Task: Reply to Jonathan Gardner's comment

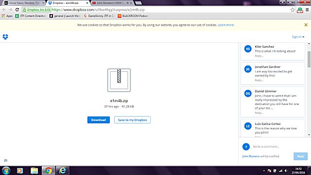Action: tap(259, 80)
